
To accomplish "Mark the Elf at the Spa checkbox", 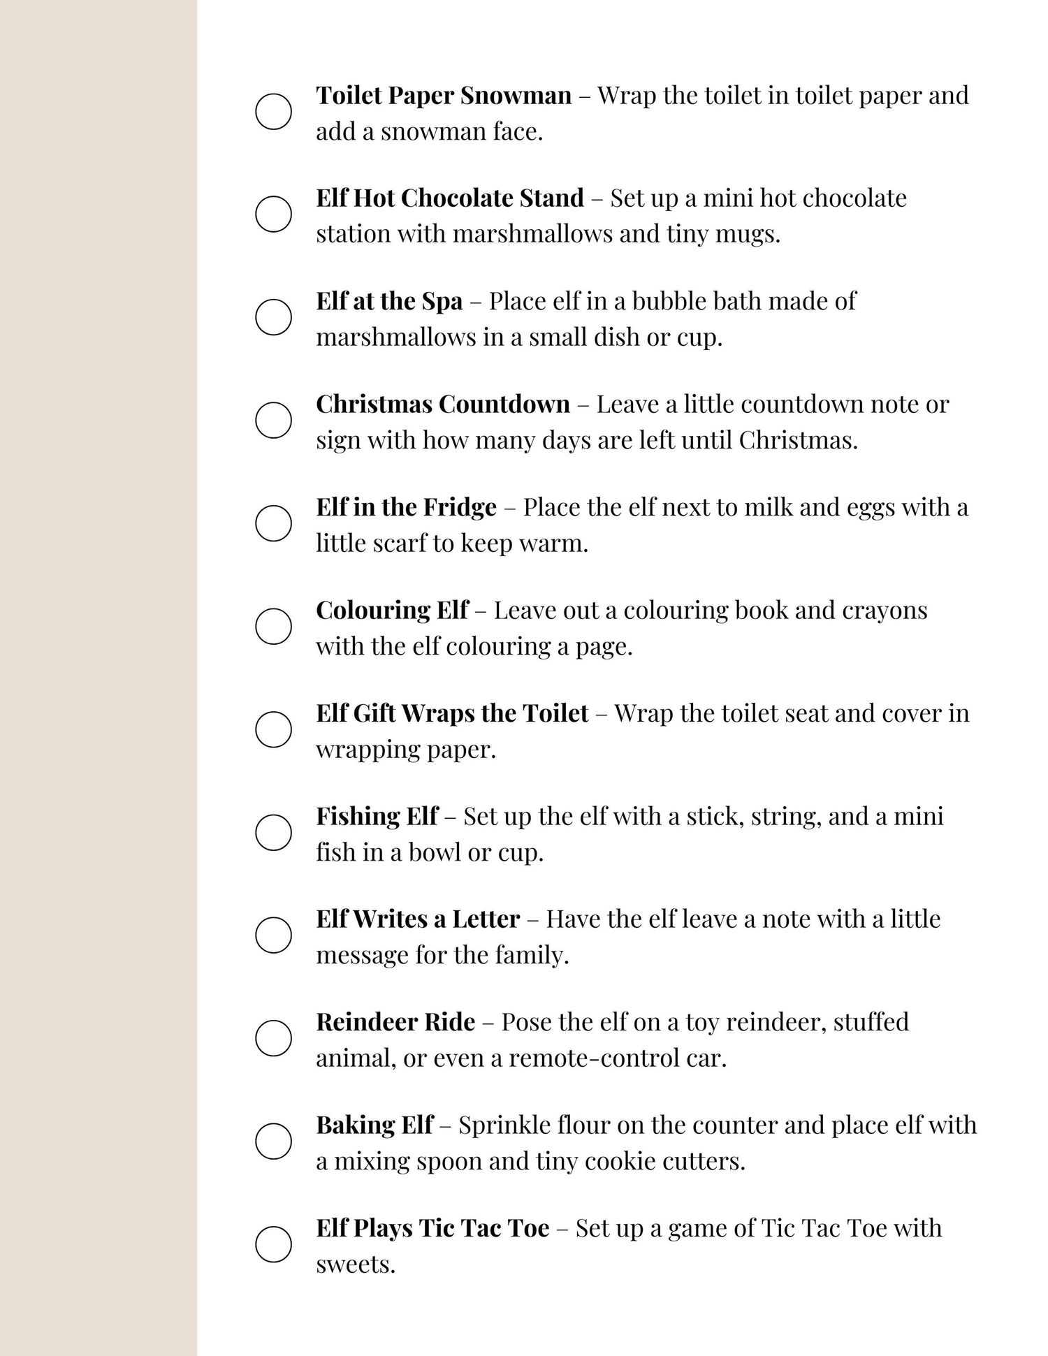I will pyautogui.click(x=273, y=318).
